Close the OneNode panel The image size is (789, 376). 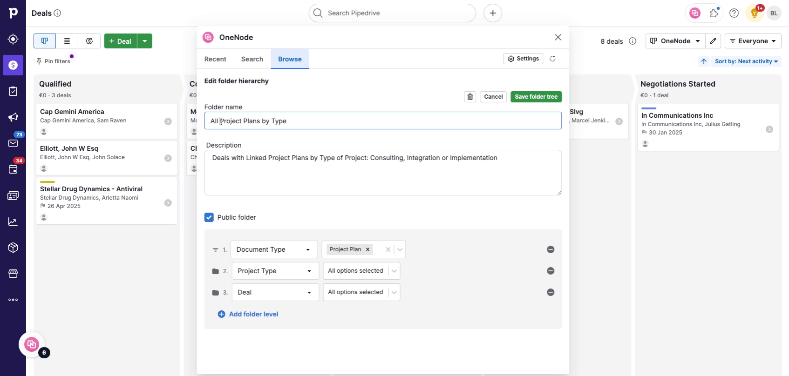(x=558, y=37)
